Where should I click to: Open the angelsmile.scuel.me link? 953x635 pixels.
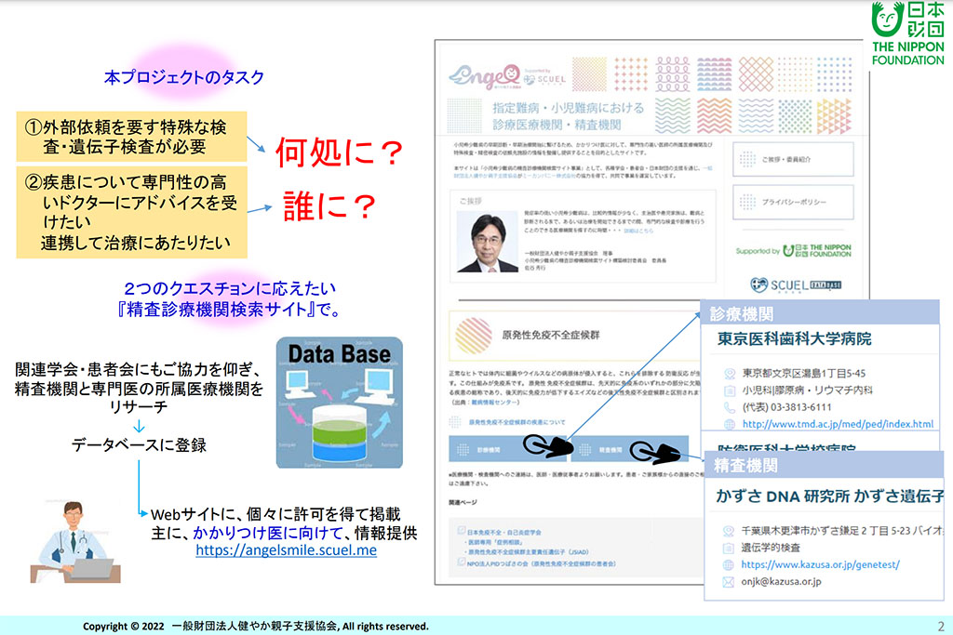pyautogui.click(x=286, y=551)
